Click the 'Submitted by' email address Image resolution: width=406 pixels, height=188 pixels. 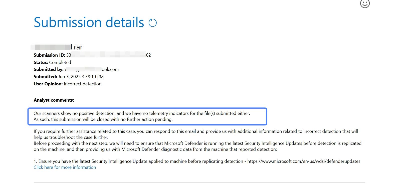tap(92, 69)
